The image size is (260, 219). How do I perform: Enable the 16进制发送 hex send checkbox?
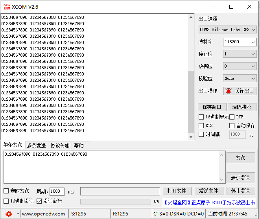coord(6,201)
